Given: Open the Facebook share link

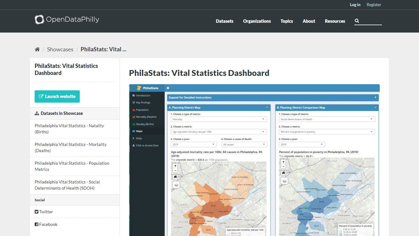Looking at the screenshot, I should (x=46, y=224).
